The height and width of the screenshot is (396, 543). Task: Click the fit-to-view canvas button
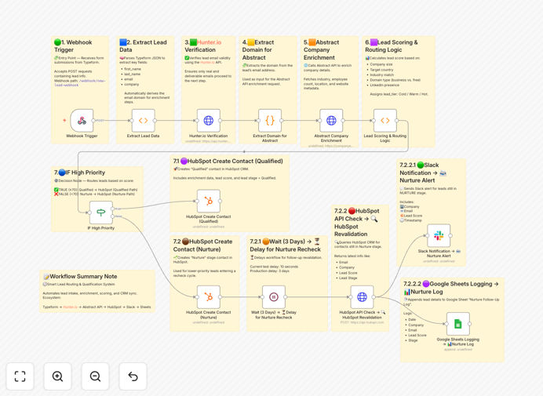pyautogui.click(x=20, y=376)
